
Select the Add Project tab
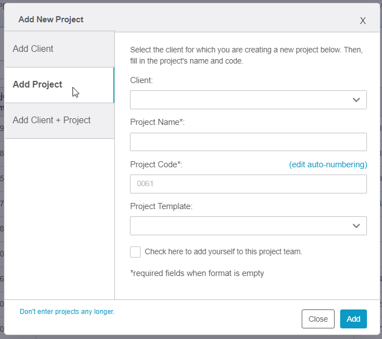point(59,85)
